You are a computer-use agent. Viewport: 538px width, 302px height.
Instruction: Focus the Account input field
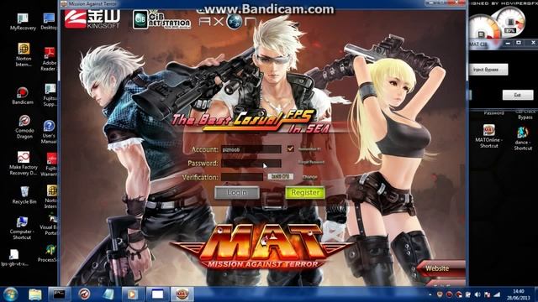(251, 149)
